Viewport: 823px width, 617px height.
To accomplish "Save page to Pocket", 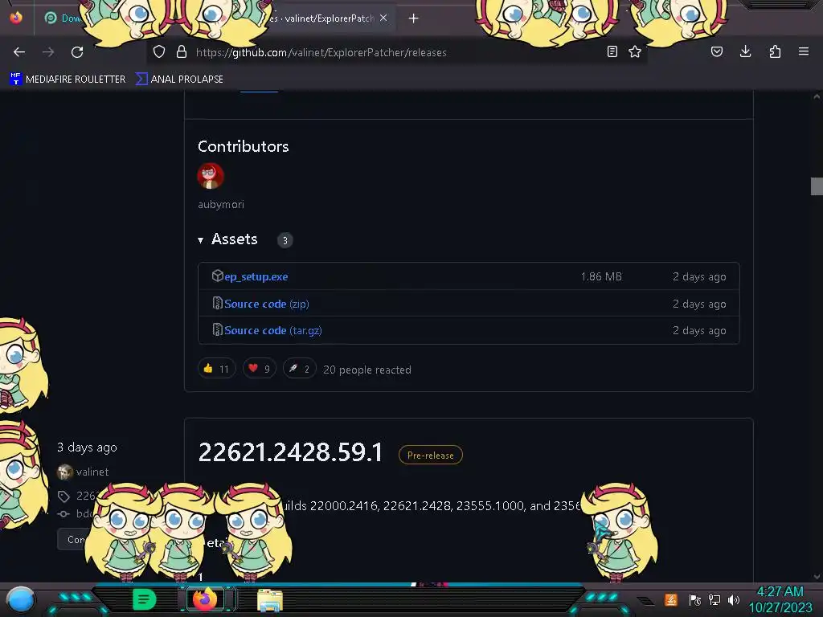I will pos(717,51).
